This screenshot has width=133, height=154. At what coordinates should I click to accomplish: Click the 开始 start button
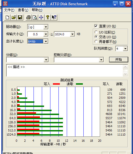[x=119, y=60]
